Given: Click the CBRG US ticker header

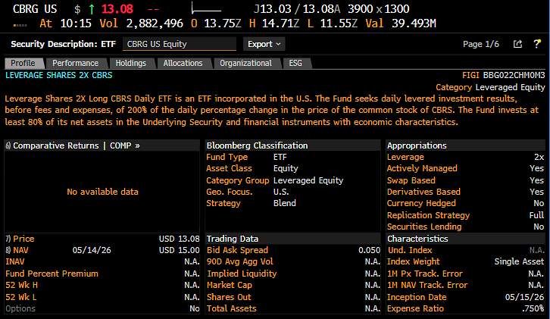Looking at the screenshot, I should [x=35, y=9].
